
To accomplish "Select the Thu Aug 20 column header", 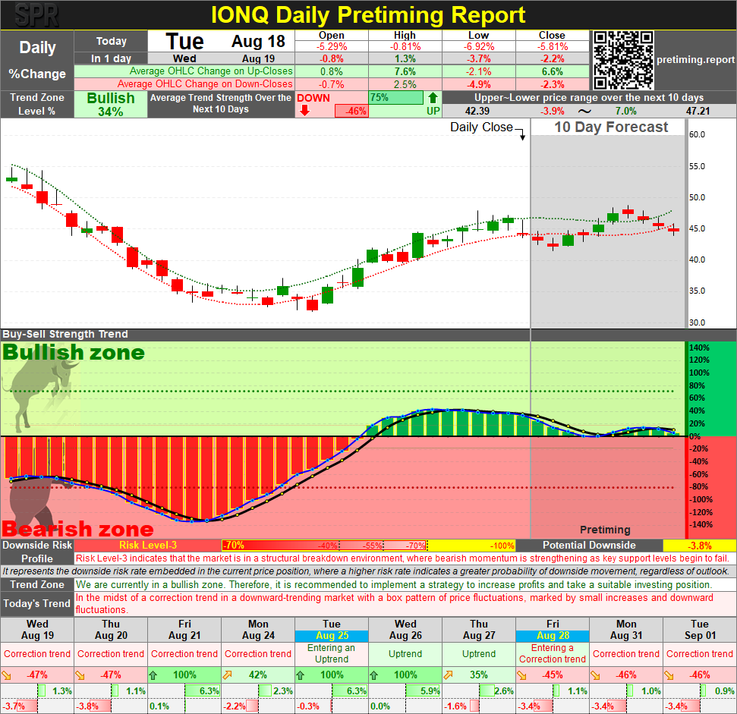I will [111, 630].
